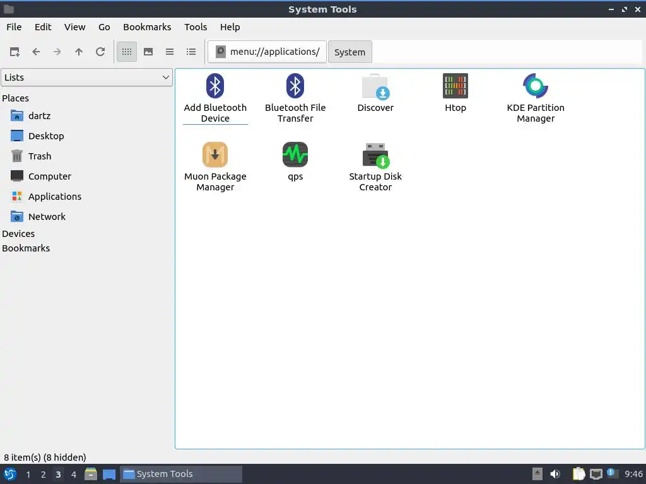Screen dimensions: 646x484
Task: Open the Discover software center icon
Action: click(375, 93)
